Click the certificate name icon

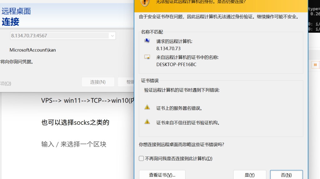click(147, 57)
